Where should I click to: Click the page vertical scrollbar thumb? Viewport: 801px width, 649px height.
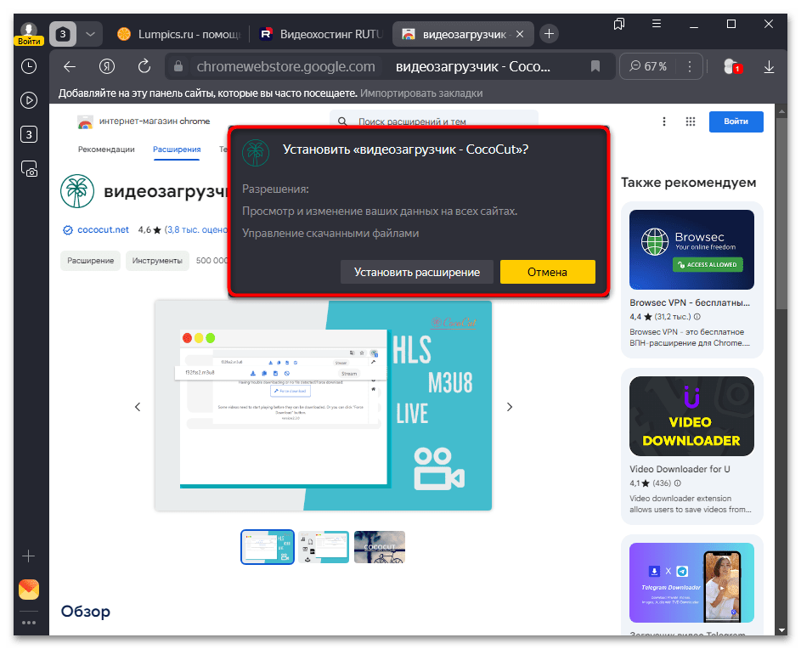pos(781,213)
